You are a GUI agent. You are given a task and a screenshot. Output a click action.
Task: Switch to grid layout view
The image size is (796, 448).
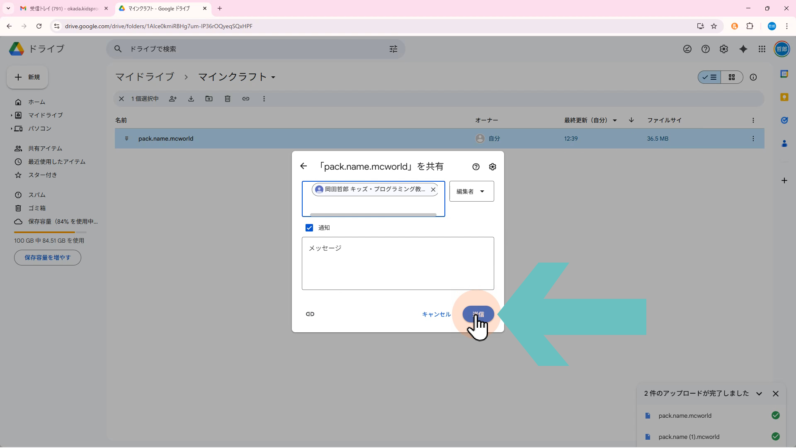point(732,77)
